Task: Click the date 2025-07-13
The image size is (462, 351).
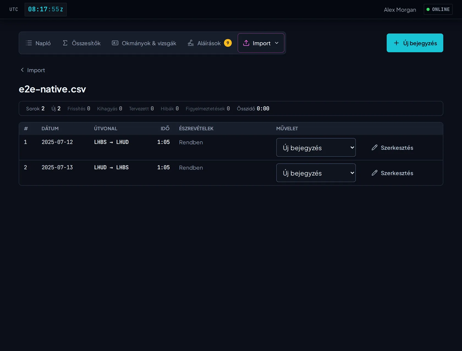Action: pos(57,167)
